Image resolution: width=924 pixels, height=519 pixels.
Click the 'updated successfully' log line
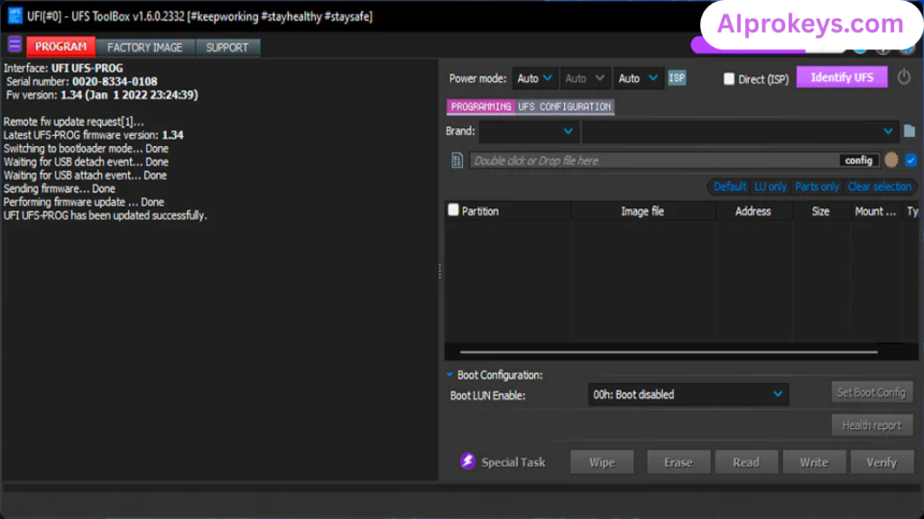pyautogui.click(x=106, y=215)
